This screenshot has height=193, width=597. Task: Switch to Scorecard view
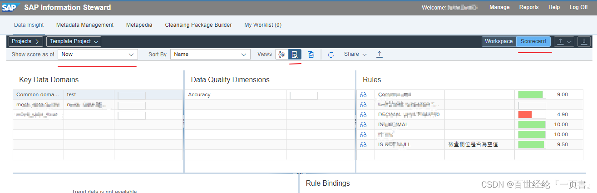(533, 41)
